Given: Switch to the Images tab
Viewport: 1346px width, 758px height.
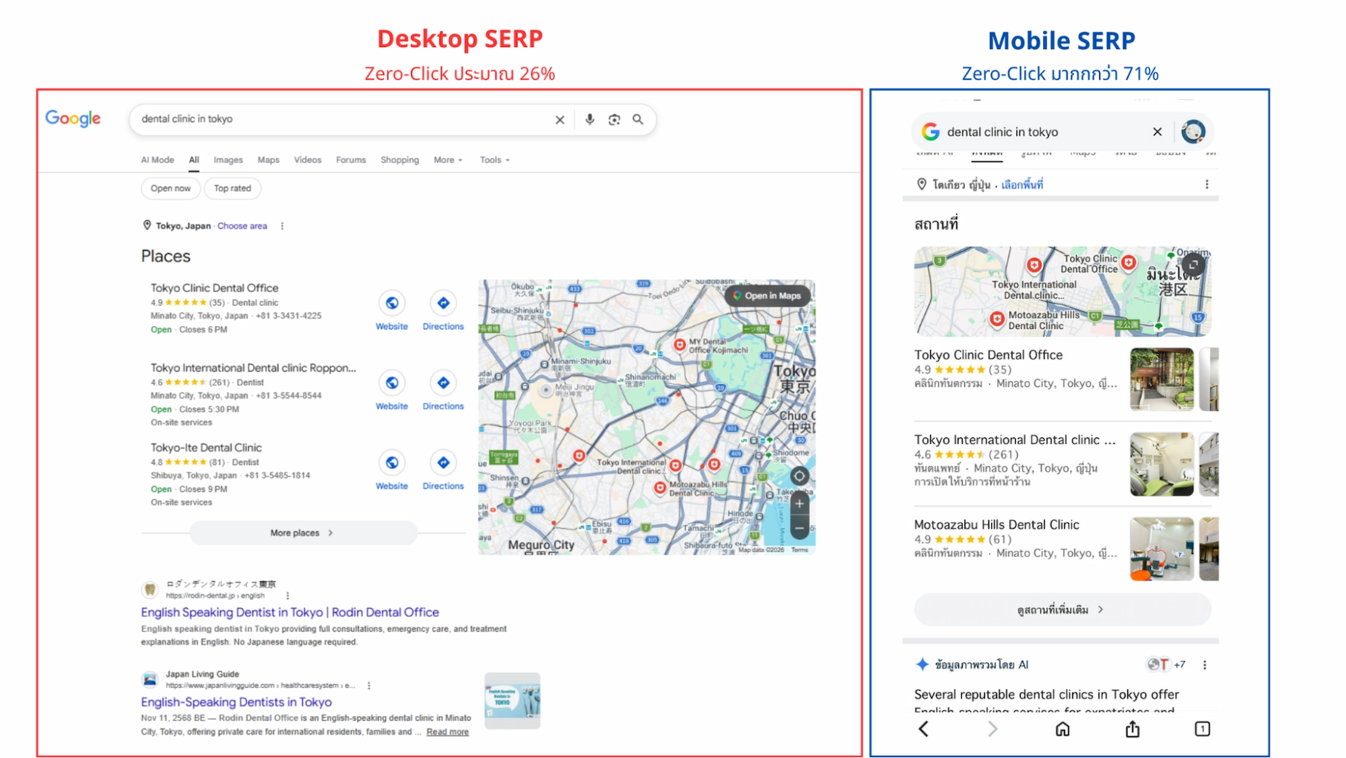Looking at the screenshot, I should [229, 160].
